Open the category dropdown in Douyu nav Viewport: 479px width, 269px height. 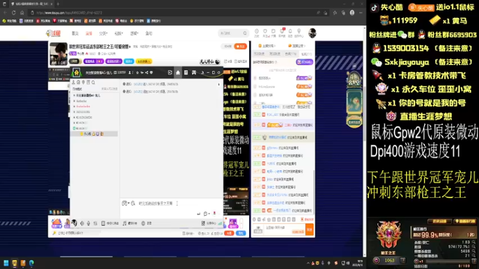[x=103, y=33]
